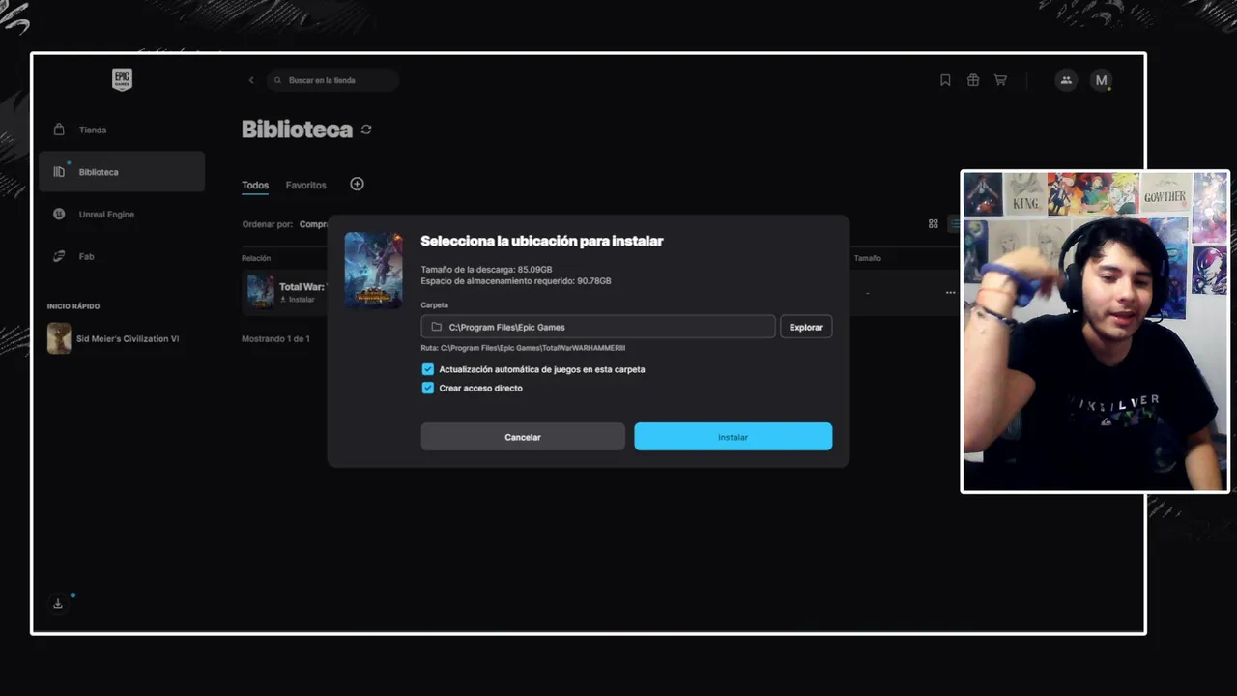Open Tienda in the sidebar
The image size is (1237, 696).
(x=122, y=130)
